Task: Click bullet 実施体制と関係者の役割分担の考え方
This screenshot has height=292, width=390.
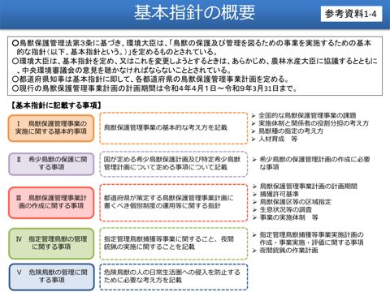Action: point(314,123)
